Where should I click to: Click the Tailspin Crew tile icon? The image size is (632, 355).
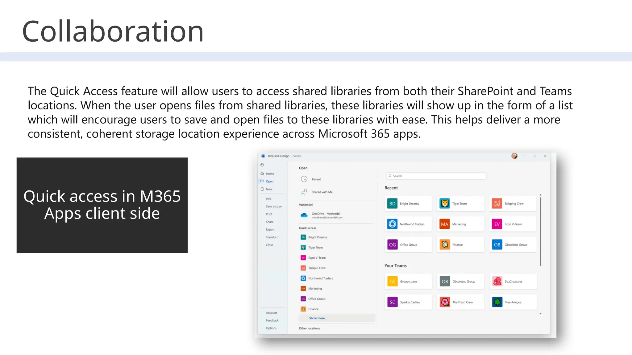(x=497, y=204)
